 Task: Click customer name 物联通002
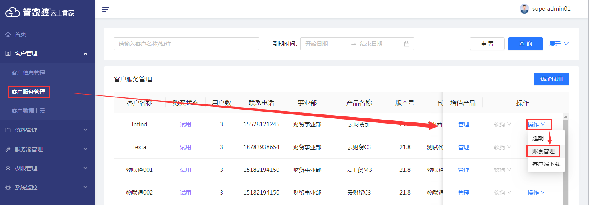(x=140, y=193)
